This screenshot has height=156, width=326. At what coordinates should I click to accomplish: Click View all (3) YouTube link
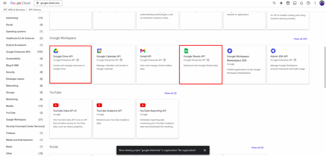coord(170,93)
